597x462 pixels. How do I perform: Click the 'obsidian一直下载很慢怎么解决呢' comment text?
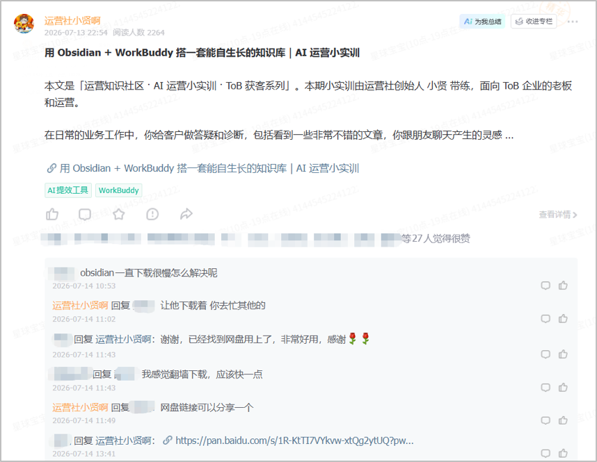coord(149,272)
